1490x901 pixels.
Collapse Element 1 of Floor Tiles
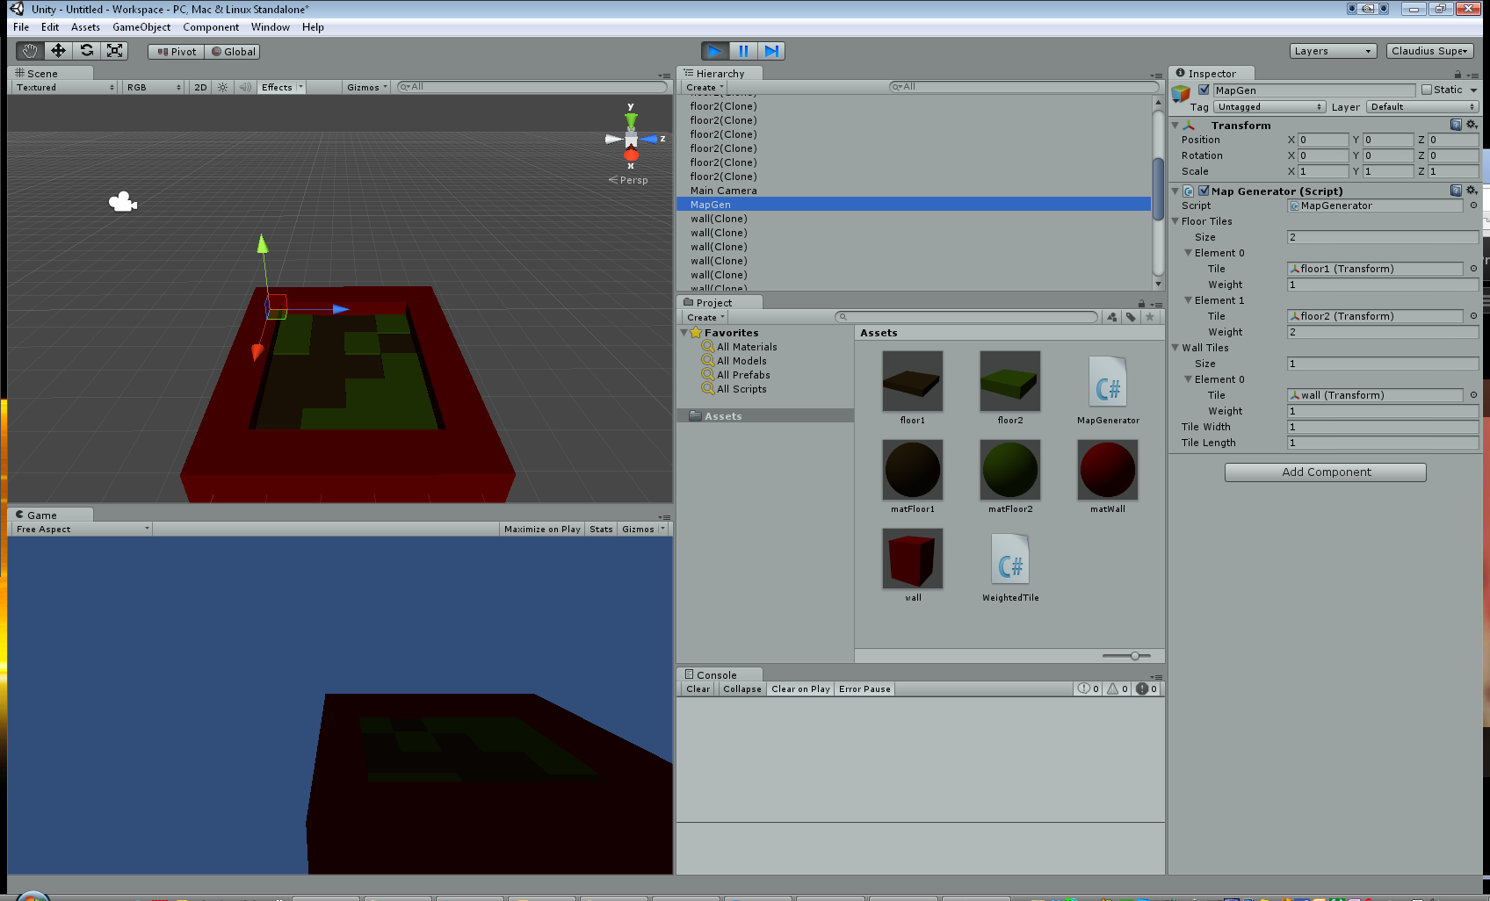(1189, 300)
